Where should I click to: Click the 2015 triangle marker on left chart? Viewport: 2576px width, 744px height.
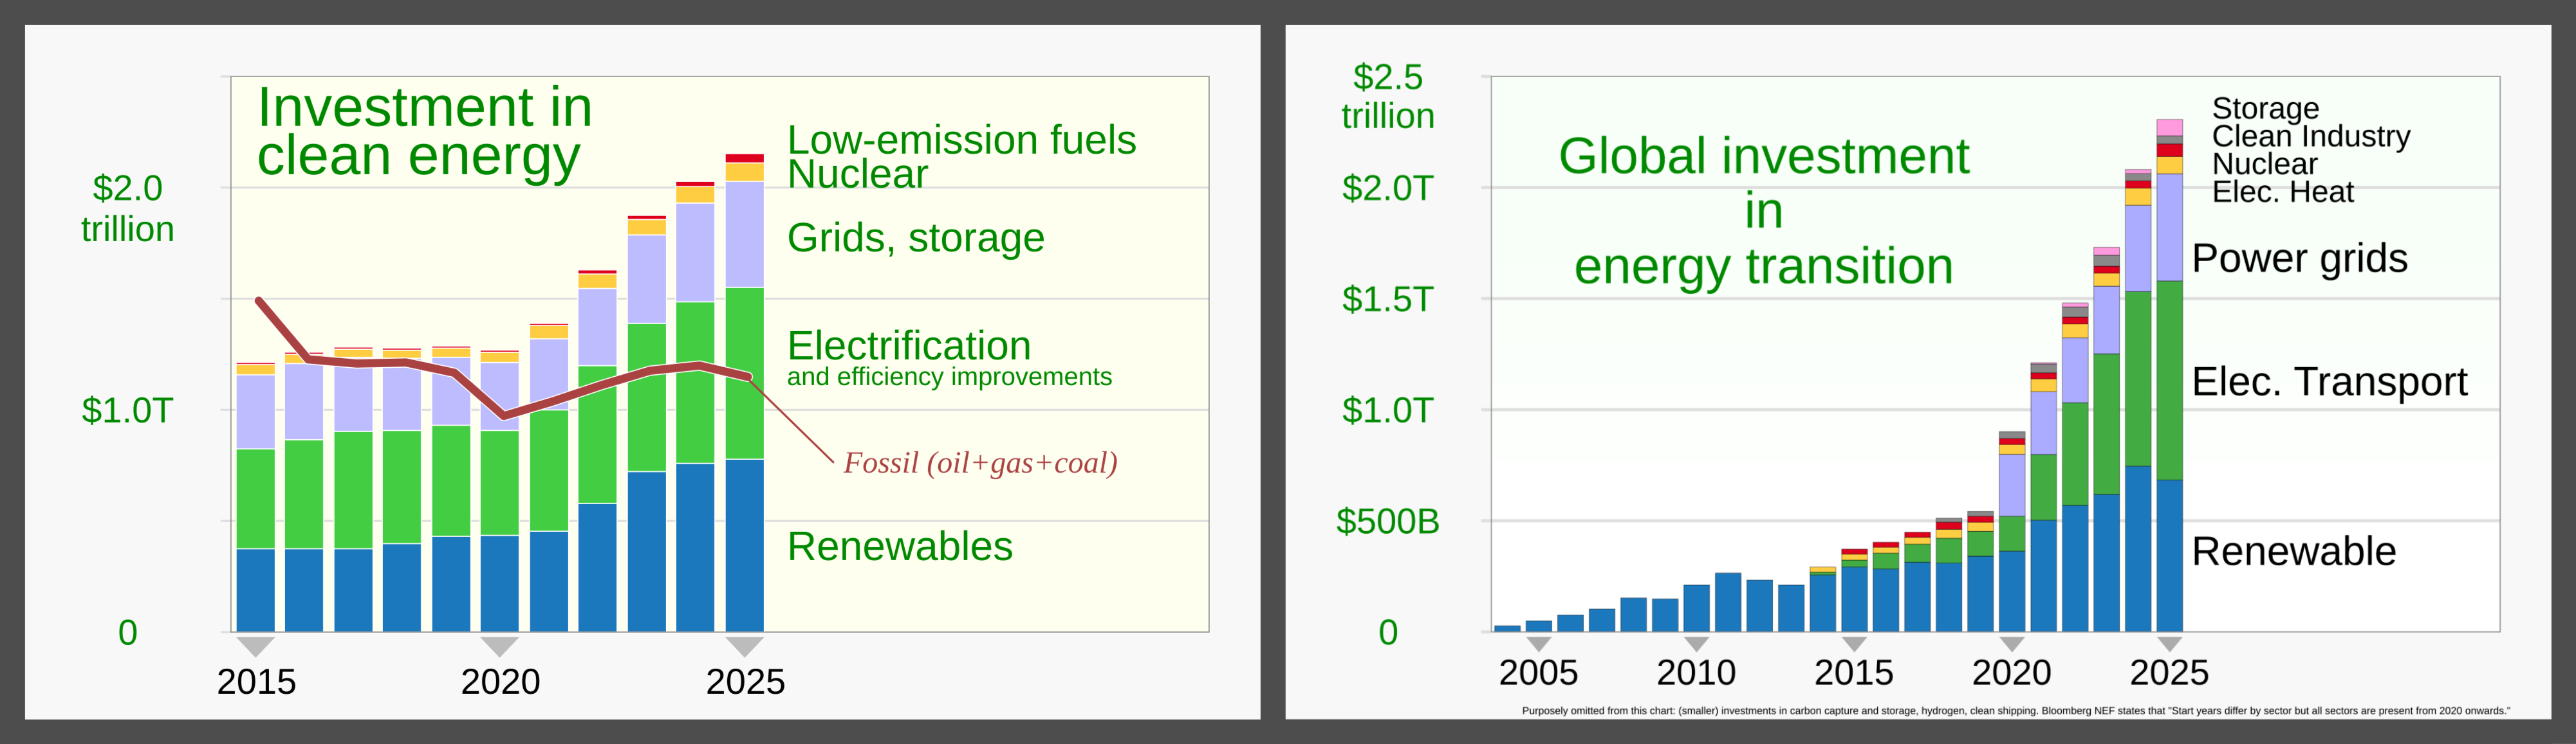click(x=255, y=646)
